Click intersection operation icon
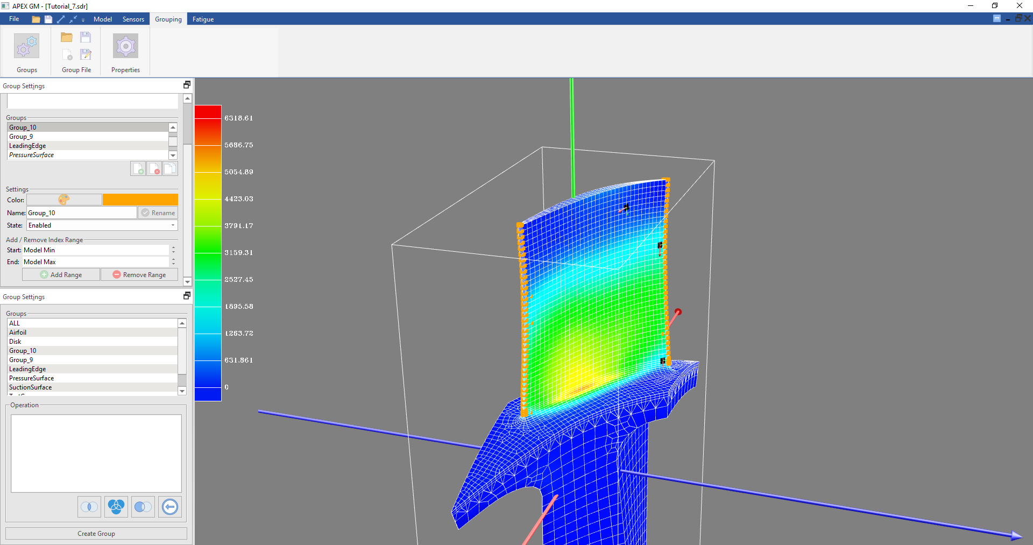Image resolution: width=1033 pixels, height=545 pixels. [89, 507]
